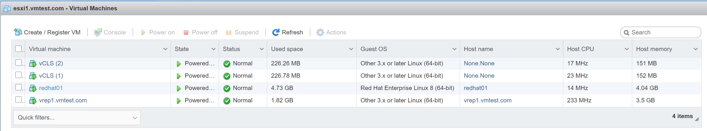This screenshot has height=131, width=707.
Task: Click the Refresh icon in toolbar
Action: click(276, 32)
